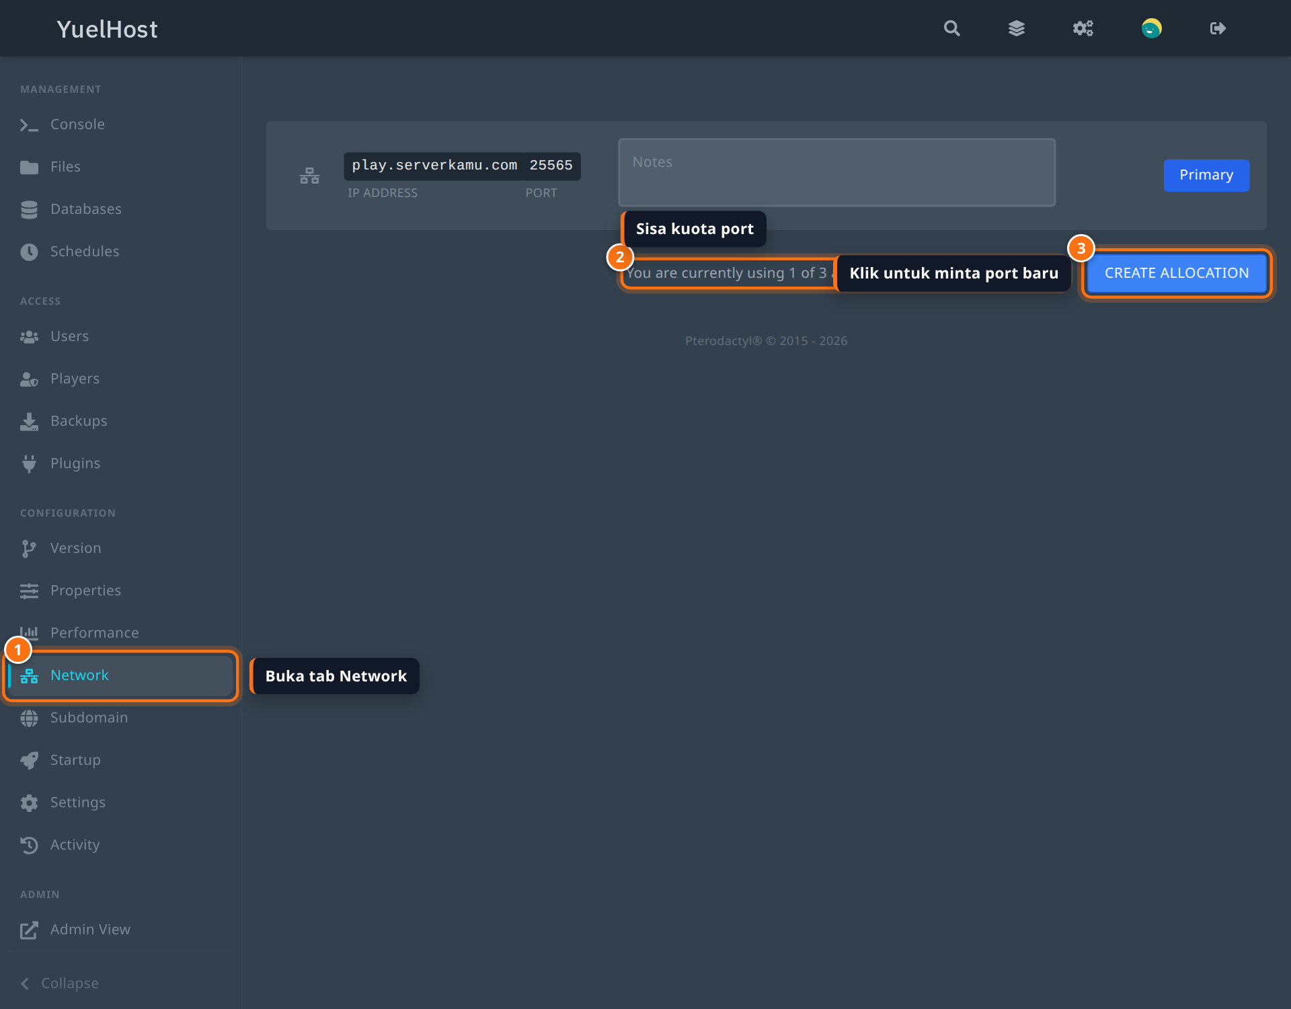1291x1009 pixels.
Task: Click the YuelHost logo link
Action: coord(107,29)
